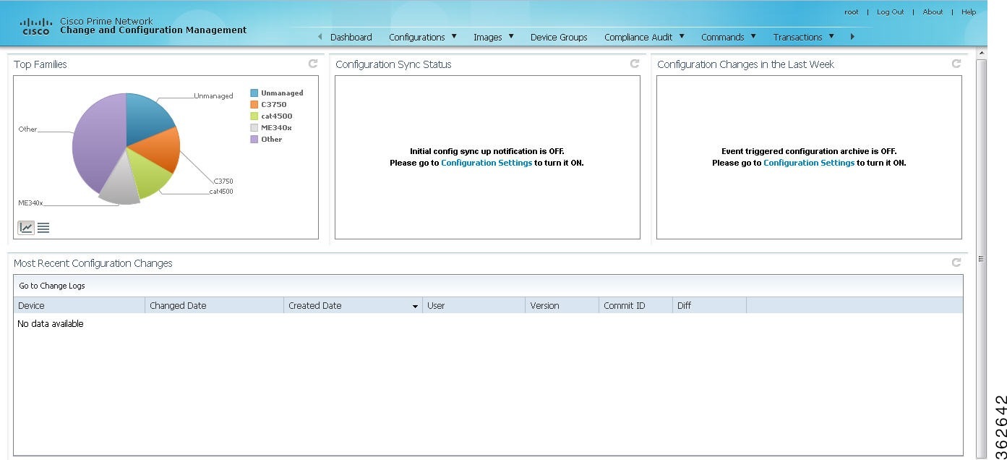The height and width of the screenshot is (460, 1007).
Task: Expand the Configurations dropdown arrow
Action: coord(454,36)
